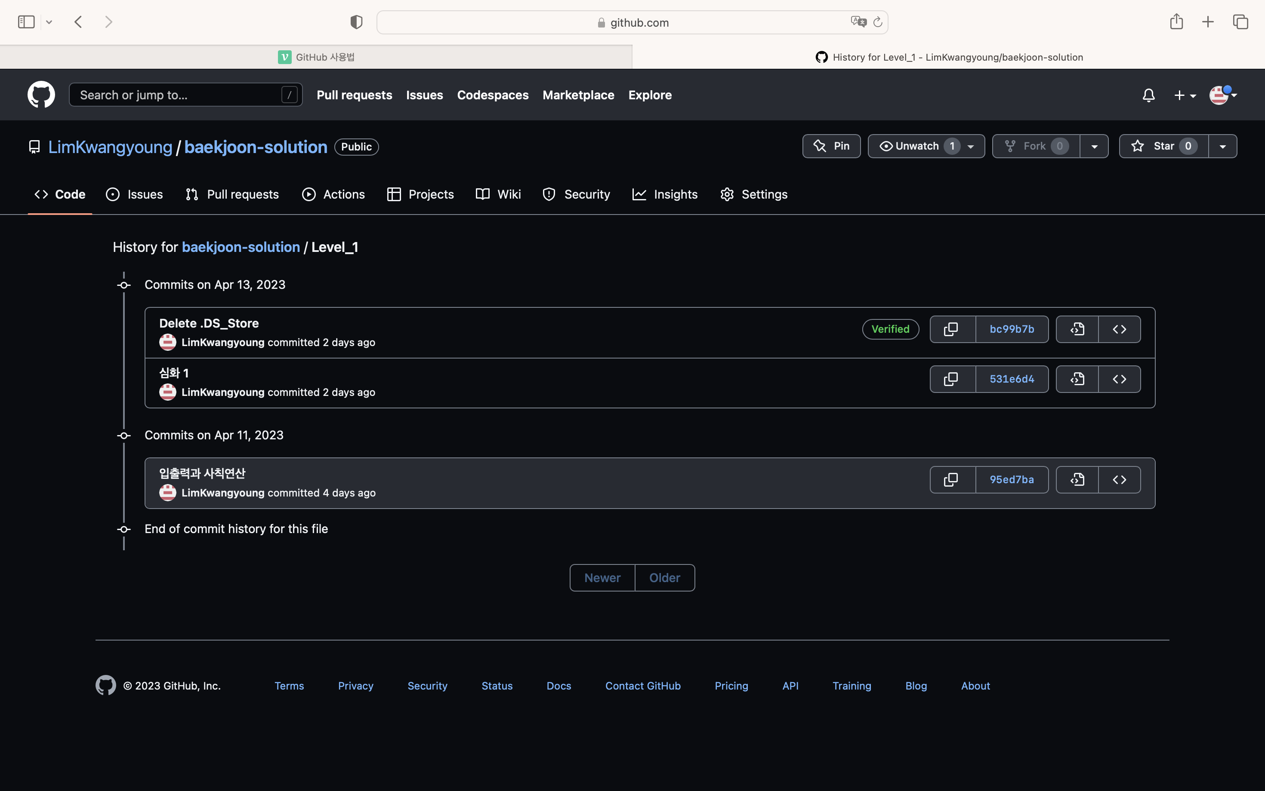Star the baekjoon-solution repository

(1163, 146)
